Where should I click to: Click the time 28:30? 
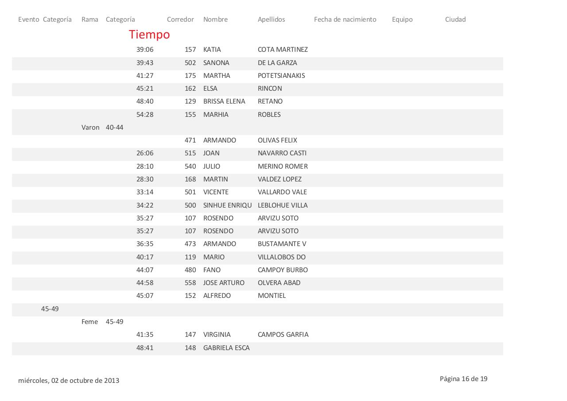[x=145, y=179]
